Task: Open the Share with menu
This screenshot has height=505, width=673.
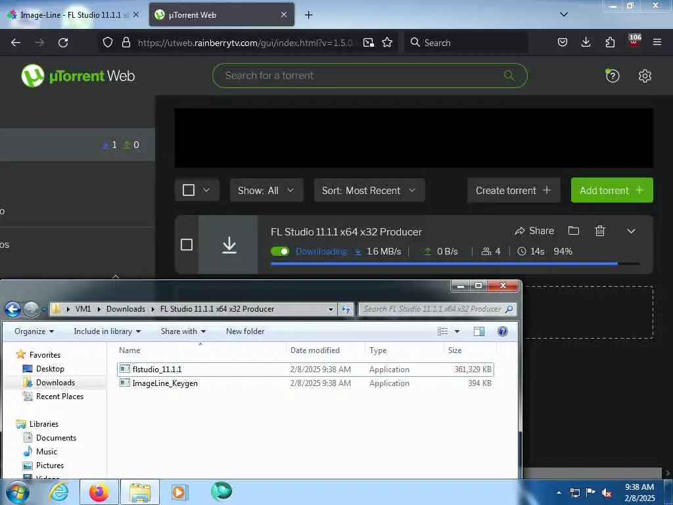Action: [183, 331]
